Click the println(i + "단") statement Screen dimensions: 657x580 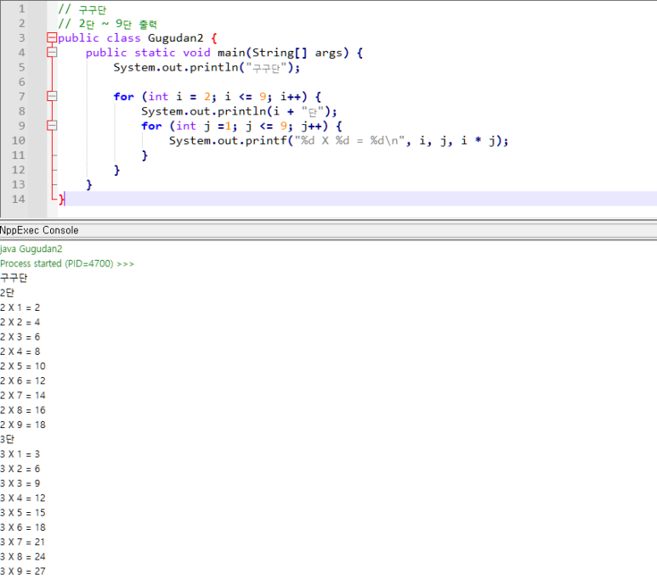[x=239, y=112]
